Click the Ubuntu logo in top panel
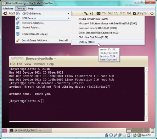 click(5, 13)
